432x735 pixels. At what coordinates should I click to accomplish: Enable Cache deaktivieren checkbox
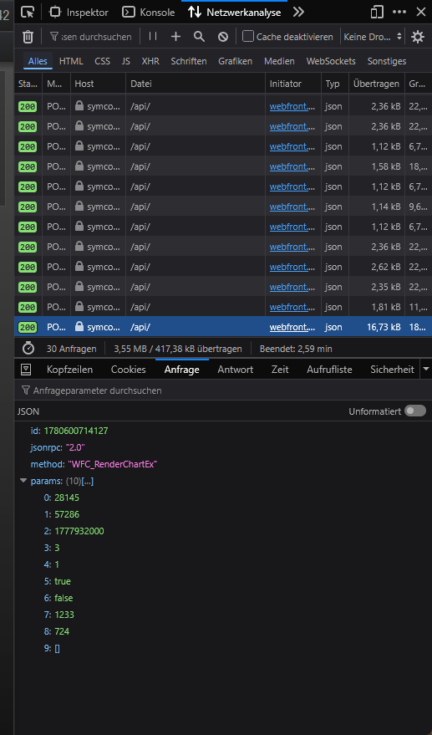coord(248,36)
